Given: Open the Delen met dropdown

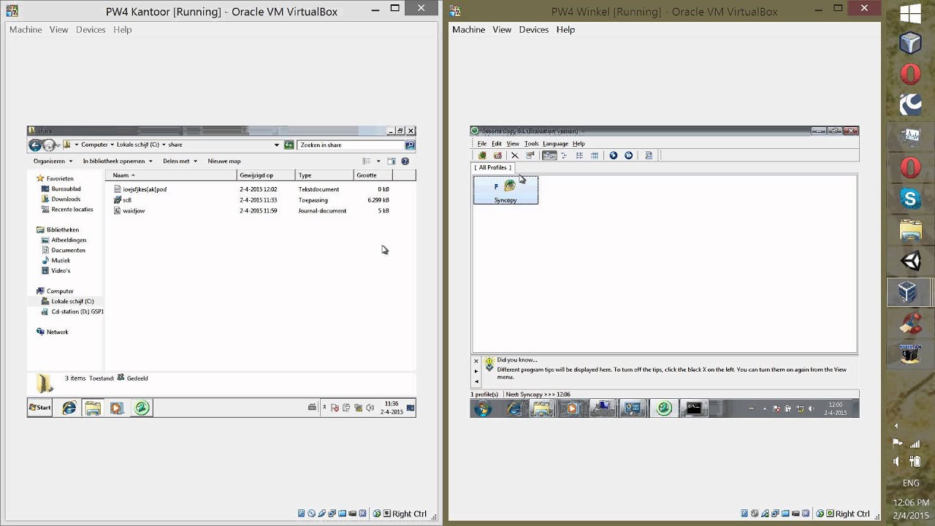Looking at the screenshot, I should click(x=180, y=161).
